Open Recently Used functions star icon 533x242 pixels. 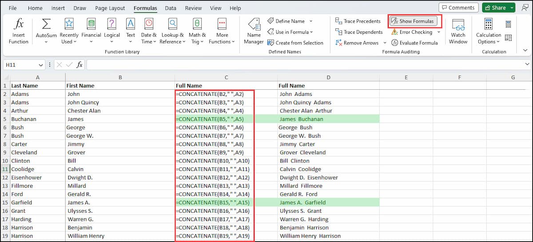[x=69, y=24]
